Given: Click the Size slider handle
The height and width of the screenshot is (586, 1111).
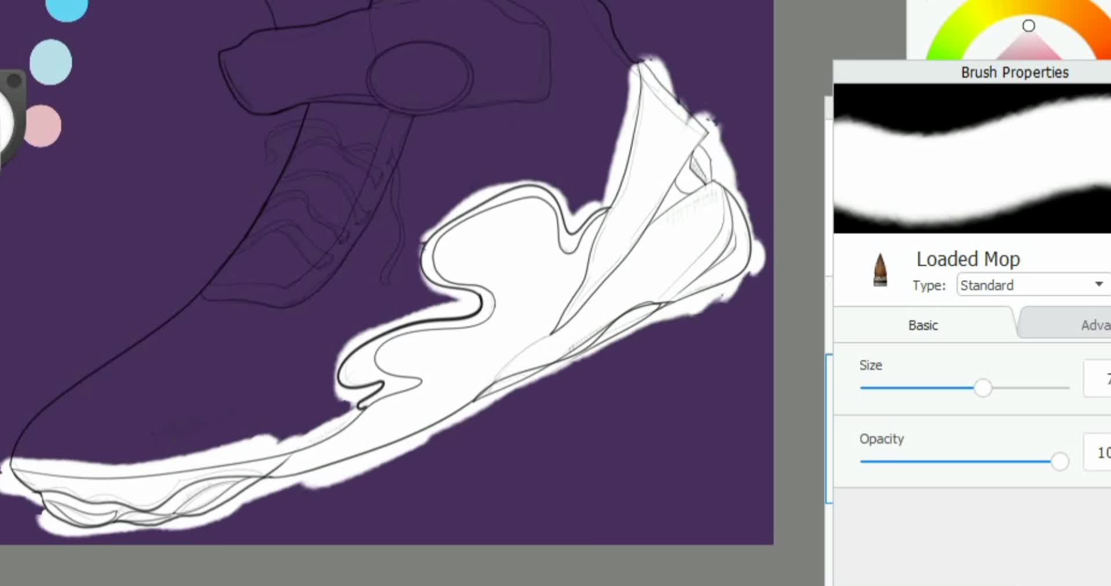Looking at the screenshot, I should [983, 387].
